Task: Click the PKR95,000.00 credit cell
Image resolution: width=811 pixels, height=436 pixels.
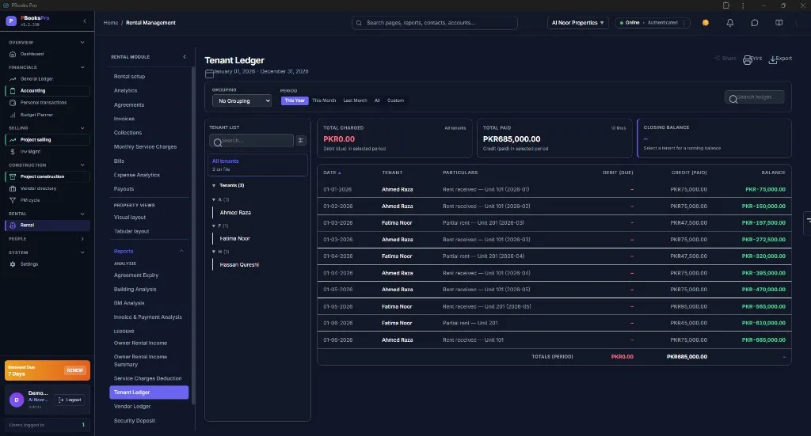Action: click(688, 307)
